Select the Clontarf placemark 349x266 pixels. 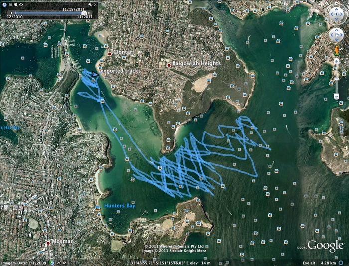tap(110, 54)
